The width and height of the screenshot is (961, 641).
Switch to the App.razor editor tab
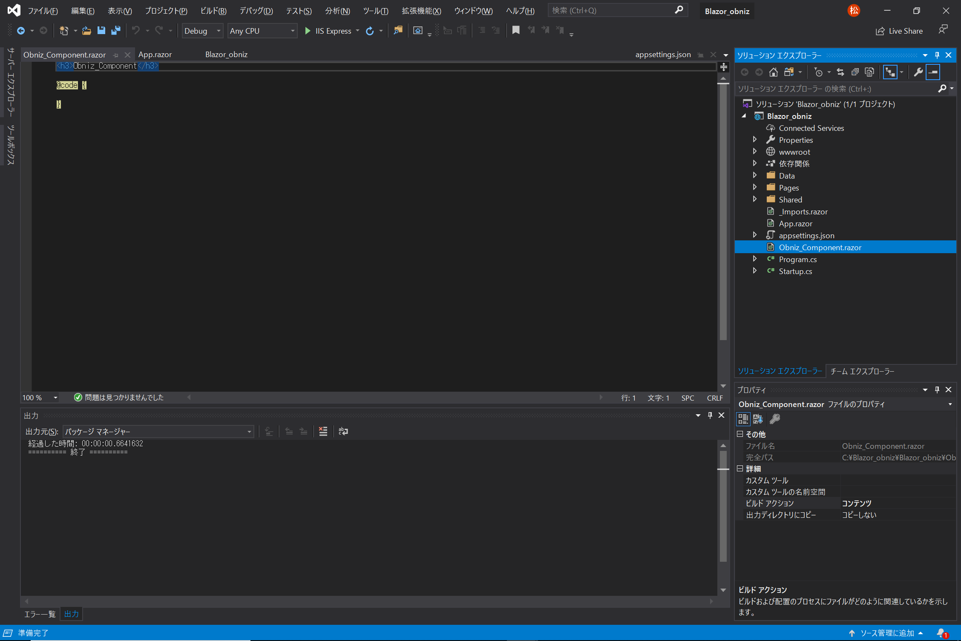[x=155, y=55]
